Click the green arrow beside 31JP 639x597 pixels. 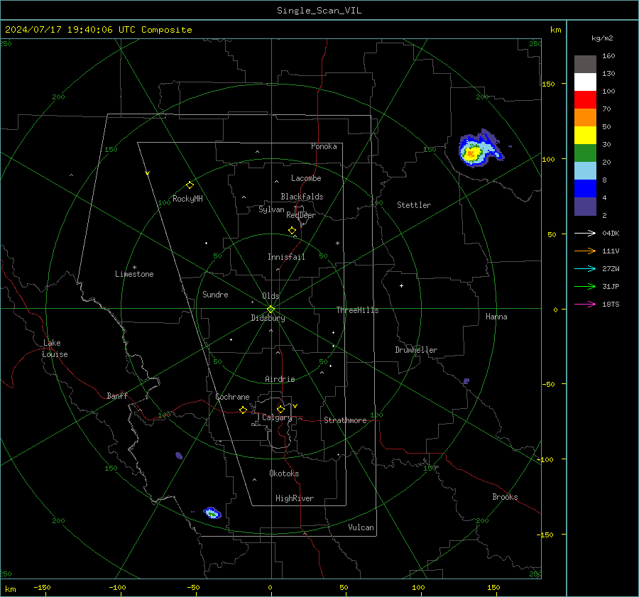pyautogui.click(x=585, y=287)
